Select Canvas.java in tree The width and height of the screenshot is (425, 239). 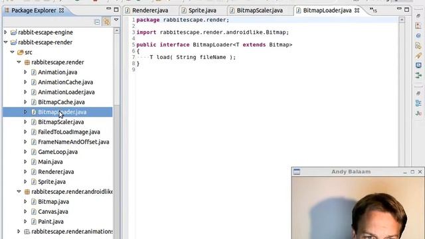coord(53,212)
